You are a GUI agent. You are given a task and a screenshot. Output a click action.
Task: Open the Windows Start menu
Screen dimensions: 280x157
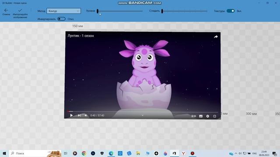point(4,153)
